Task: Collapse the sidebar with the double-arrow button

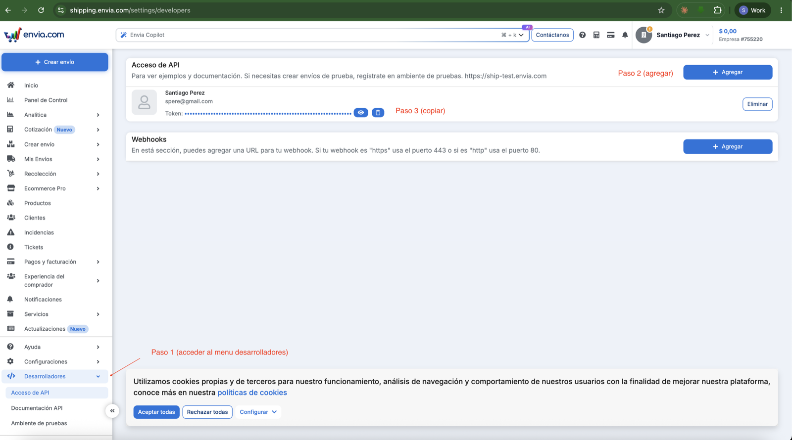Action: [x=112, y=411]
